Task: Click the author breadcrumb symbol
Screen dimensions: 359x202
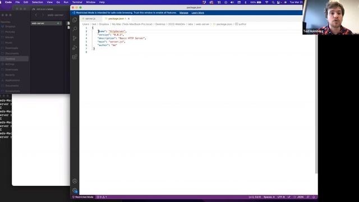Action: click(241, 24)
